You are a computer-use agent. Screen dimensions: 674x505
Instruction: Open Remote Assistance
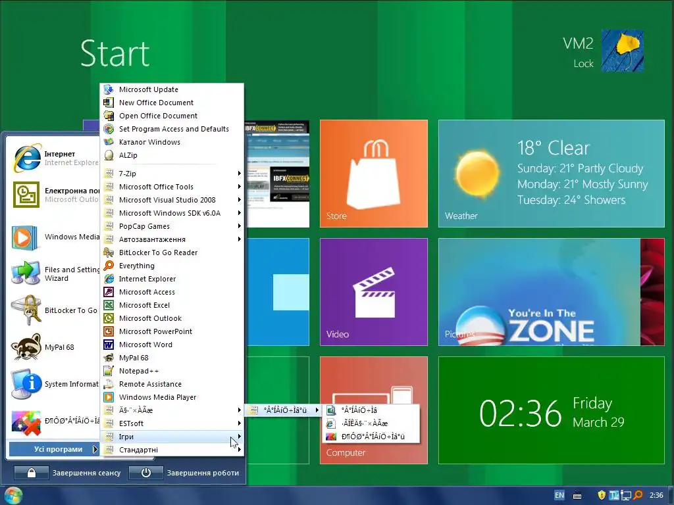point(172,384)
